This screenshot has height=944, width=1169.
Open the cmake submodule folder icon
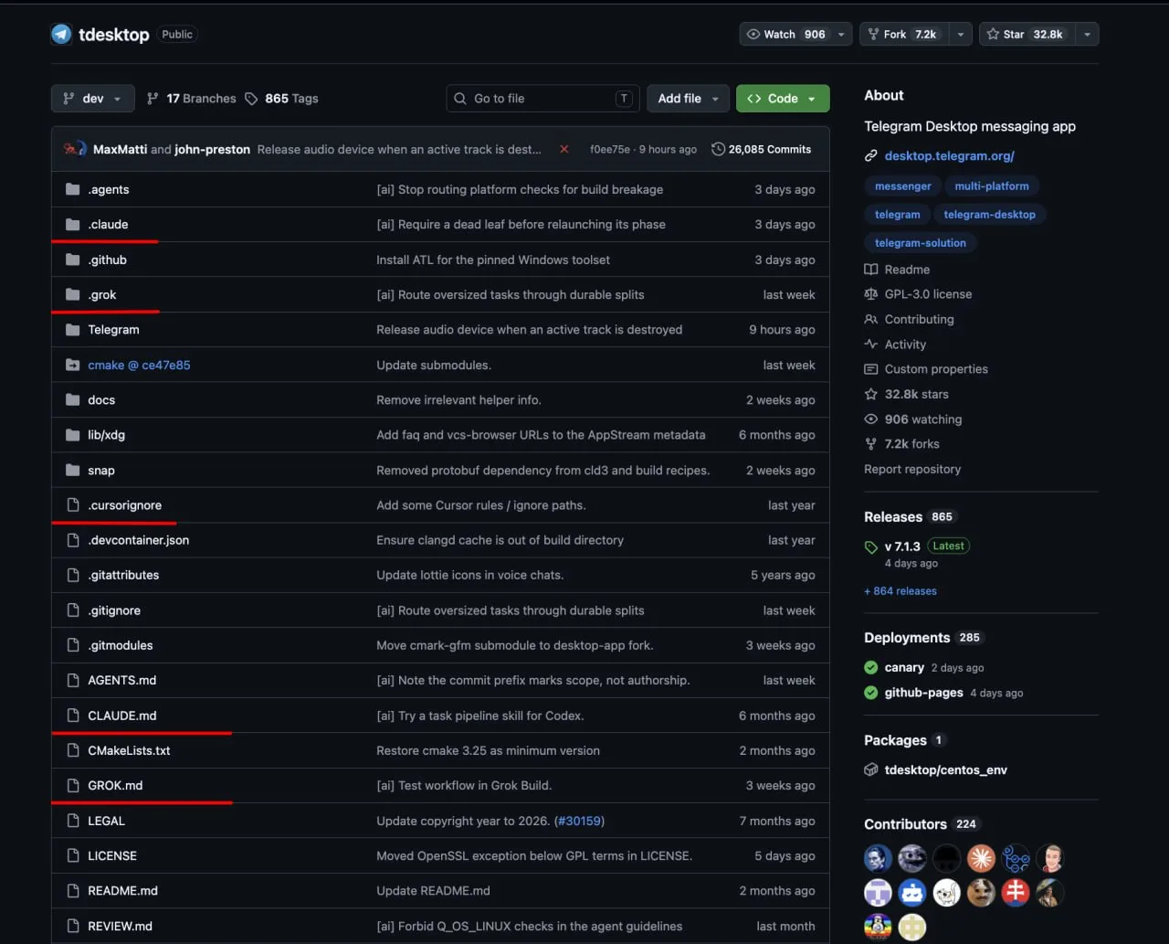(73, 365)
